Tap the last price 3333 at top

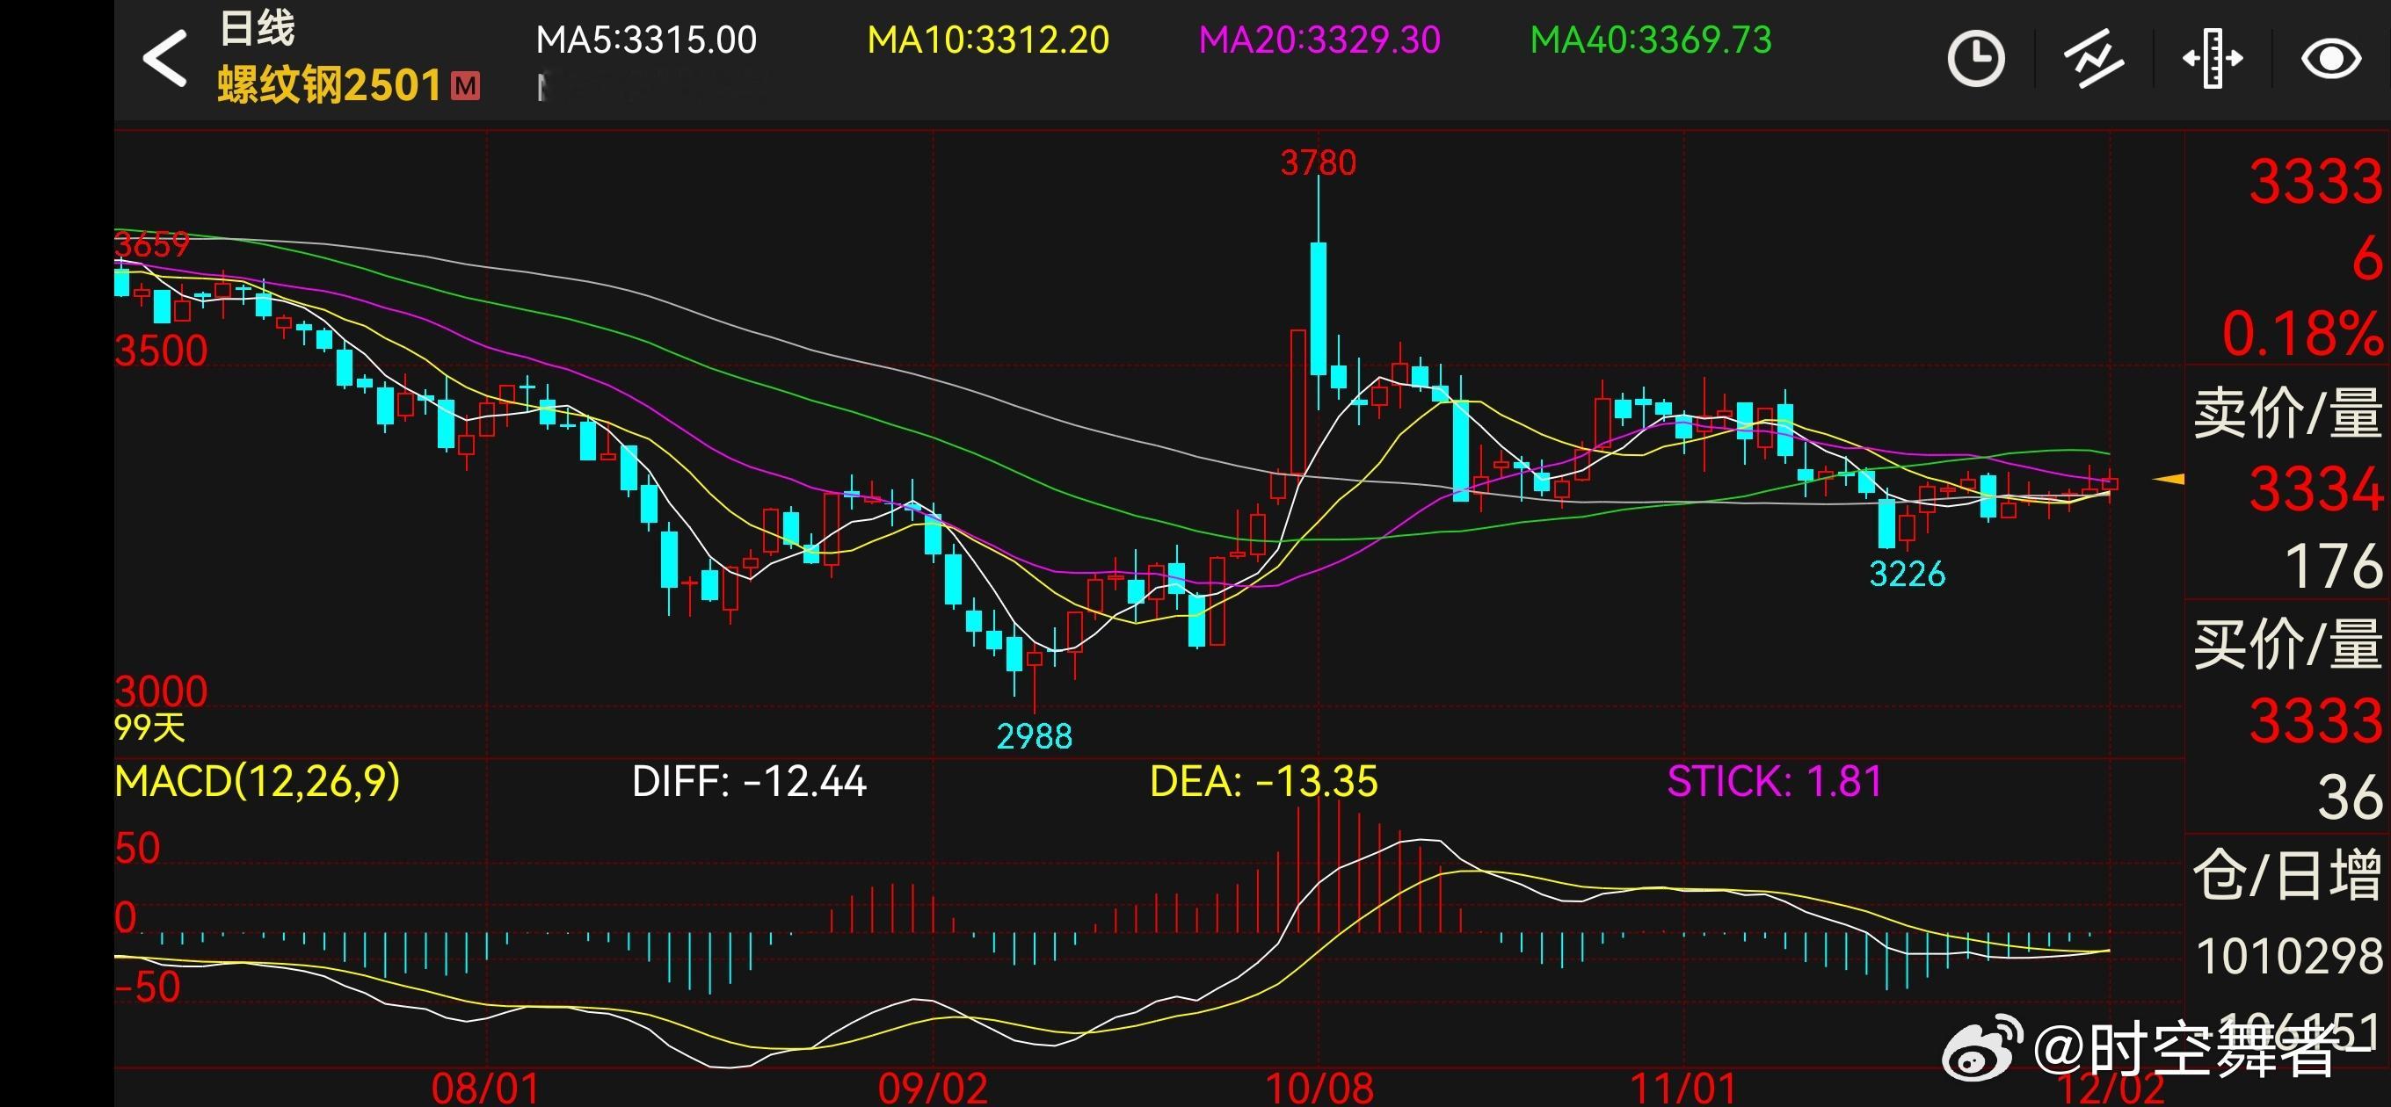(2315, 181)
